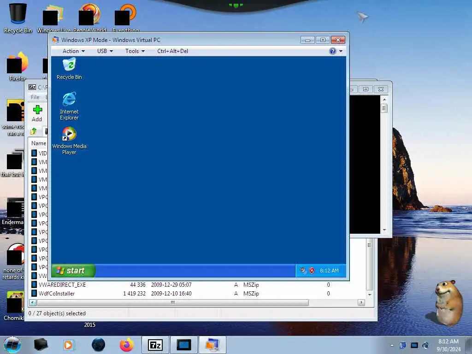The width and height of the screenshot is (472, 354).
Task: Show hidden tray icons arrow
Action: coord(392,345)
